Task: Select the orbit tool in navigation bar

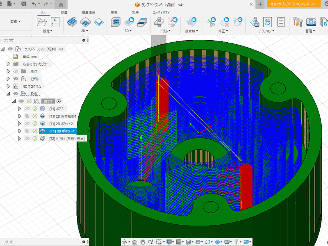Action: pos(124,242)
